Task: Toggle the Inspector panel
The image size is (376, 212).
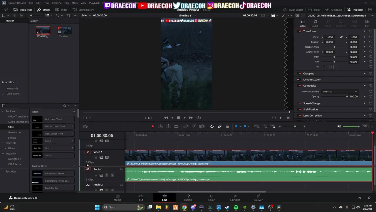Action: tap(355, 10)
